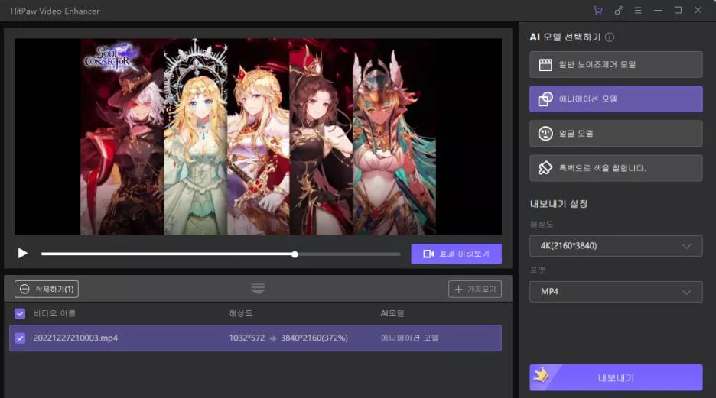The image size is (716, 398).
Task: Click the 효과 미리보기 preview button
Action: (456, 254)
